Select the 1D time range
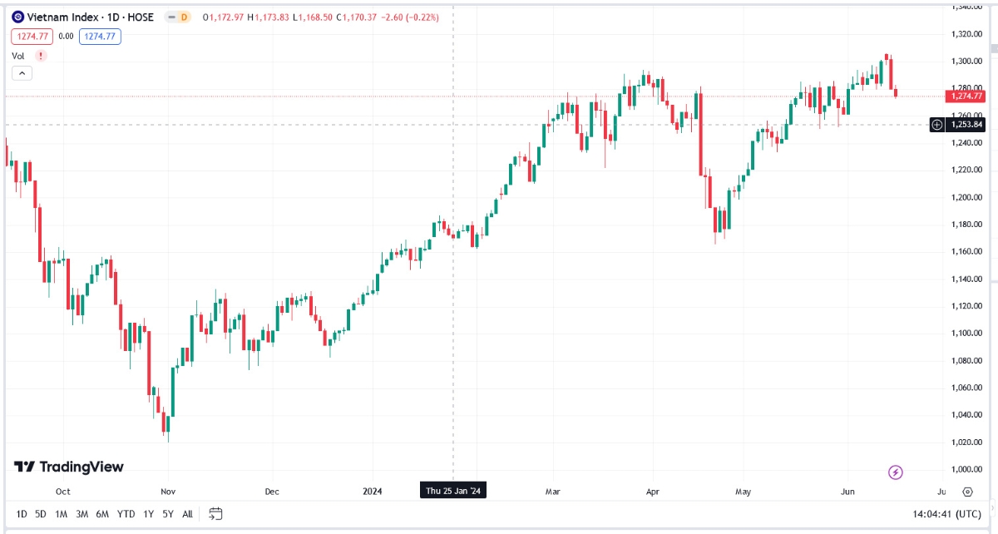998x534 pixels. pos(22,514)
